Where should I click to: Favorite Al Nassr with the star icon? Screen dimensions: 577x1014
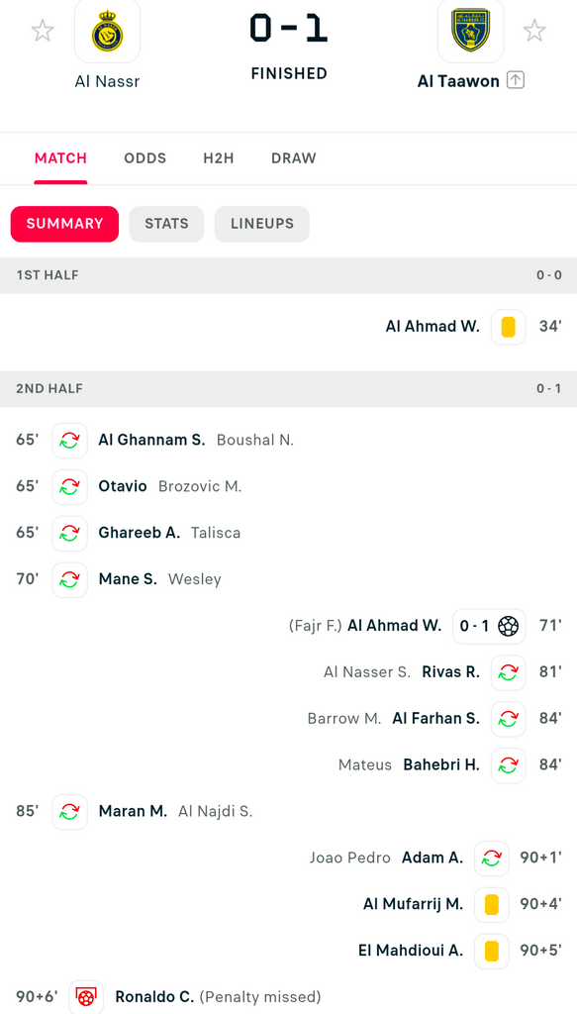(43, 31)
